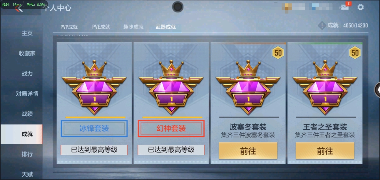
Task: Switch to the PVE成就 tab
Action: (101, 27)
